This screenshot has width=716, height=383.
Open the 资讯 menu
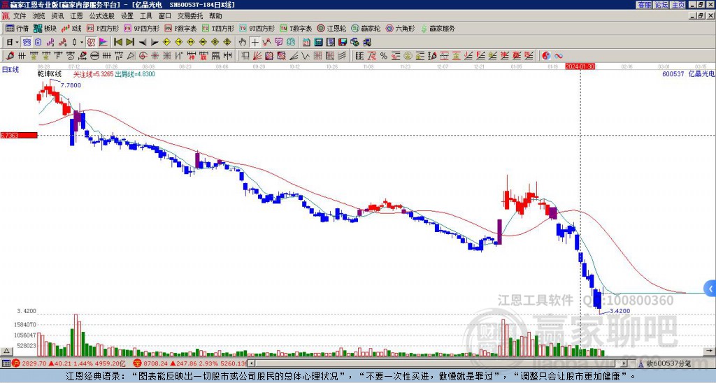coord(57,16)
